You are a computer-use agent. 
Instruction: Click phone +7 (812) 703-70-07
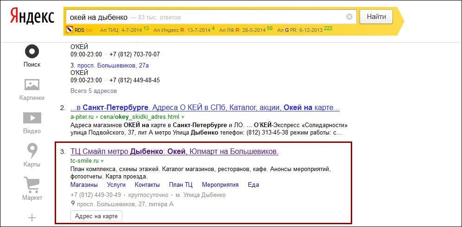point(134,55)
